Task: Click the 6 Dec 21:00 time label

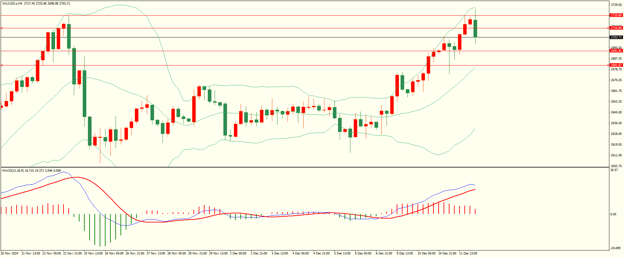Action: pyautogui.click(x=384, y=253)
